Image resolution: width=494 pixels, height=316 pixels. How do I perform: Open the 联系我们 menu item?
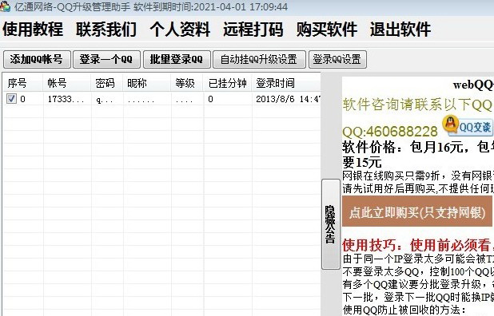coord(106,30)
